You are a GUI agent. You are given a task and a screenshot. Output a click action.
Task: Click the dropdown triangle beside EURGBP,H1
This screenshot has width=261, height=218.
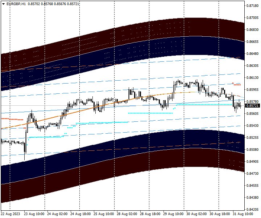point(3,4)
